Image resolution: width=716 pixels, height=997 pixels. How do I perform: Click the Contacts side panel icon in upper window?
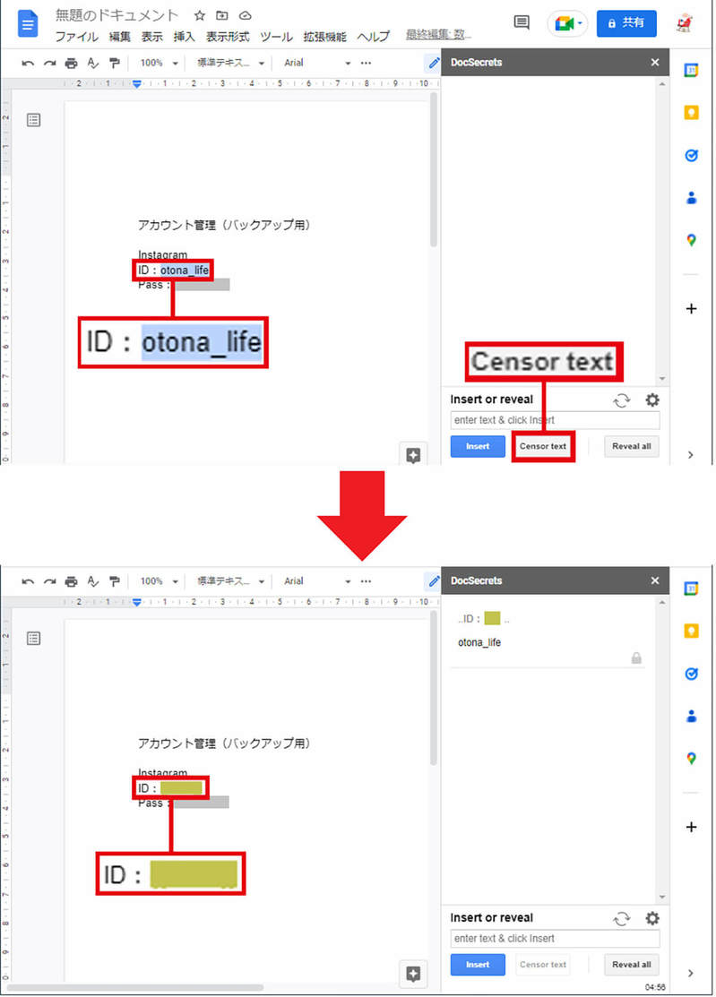pos(691,198)
